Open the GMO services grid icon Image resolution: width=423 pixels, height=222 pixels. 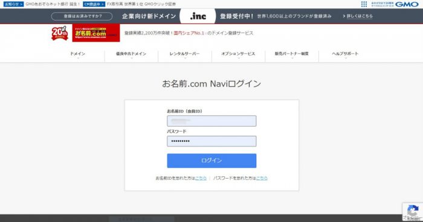pos(364,4)
